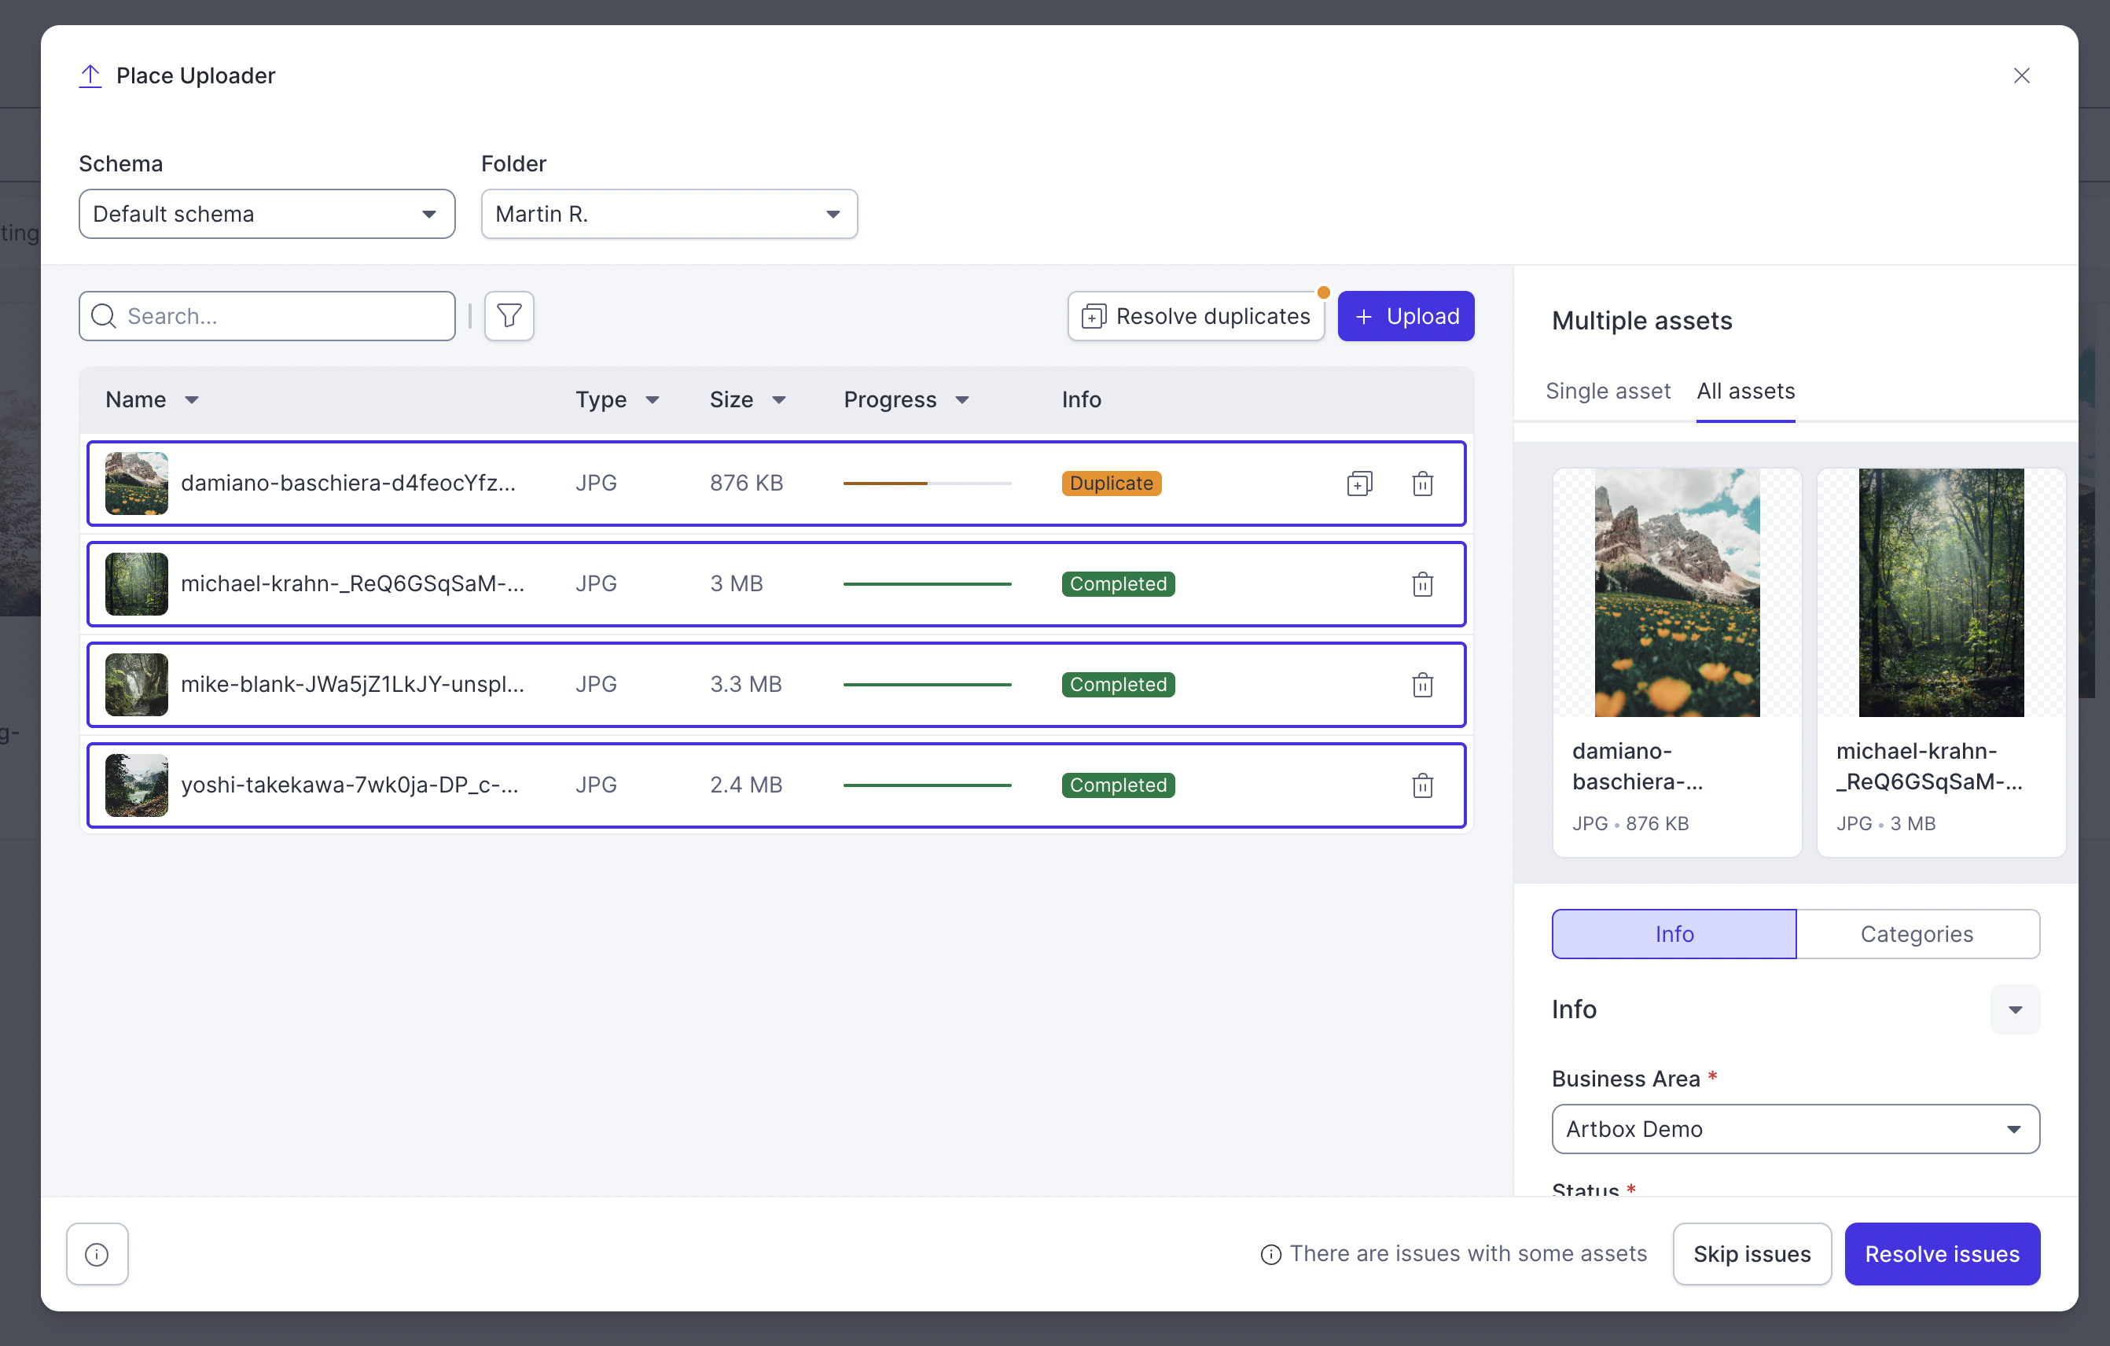Viewport: 2110px width, 1346px height.
Task: Click duplicate icon on damiano-baschiera row
Action: 1359,483
